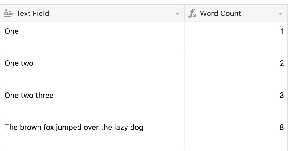
Task: Click the word count value 1
Action: click(282, 31)
